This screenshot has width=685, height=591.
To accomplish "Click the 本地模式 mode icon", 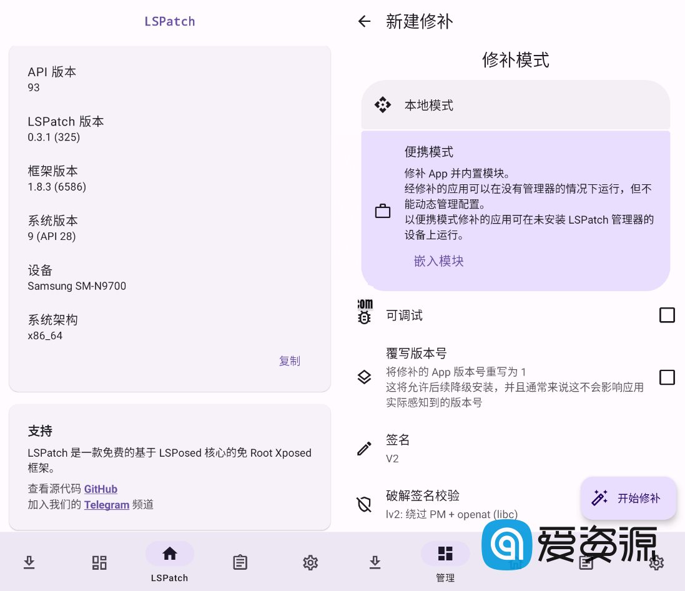I will click(x=383, y=105).
